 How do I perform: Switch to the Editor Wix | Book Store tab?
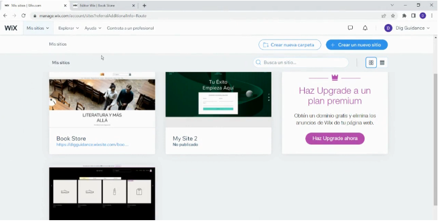[104, 6]
